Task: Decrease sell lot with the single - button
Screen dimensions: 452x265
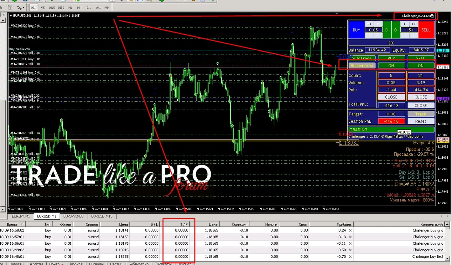Action: tap(404, 36)
